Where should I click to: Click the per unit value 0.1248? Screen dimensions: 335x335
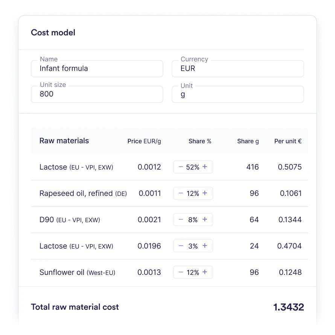point(290,272)
